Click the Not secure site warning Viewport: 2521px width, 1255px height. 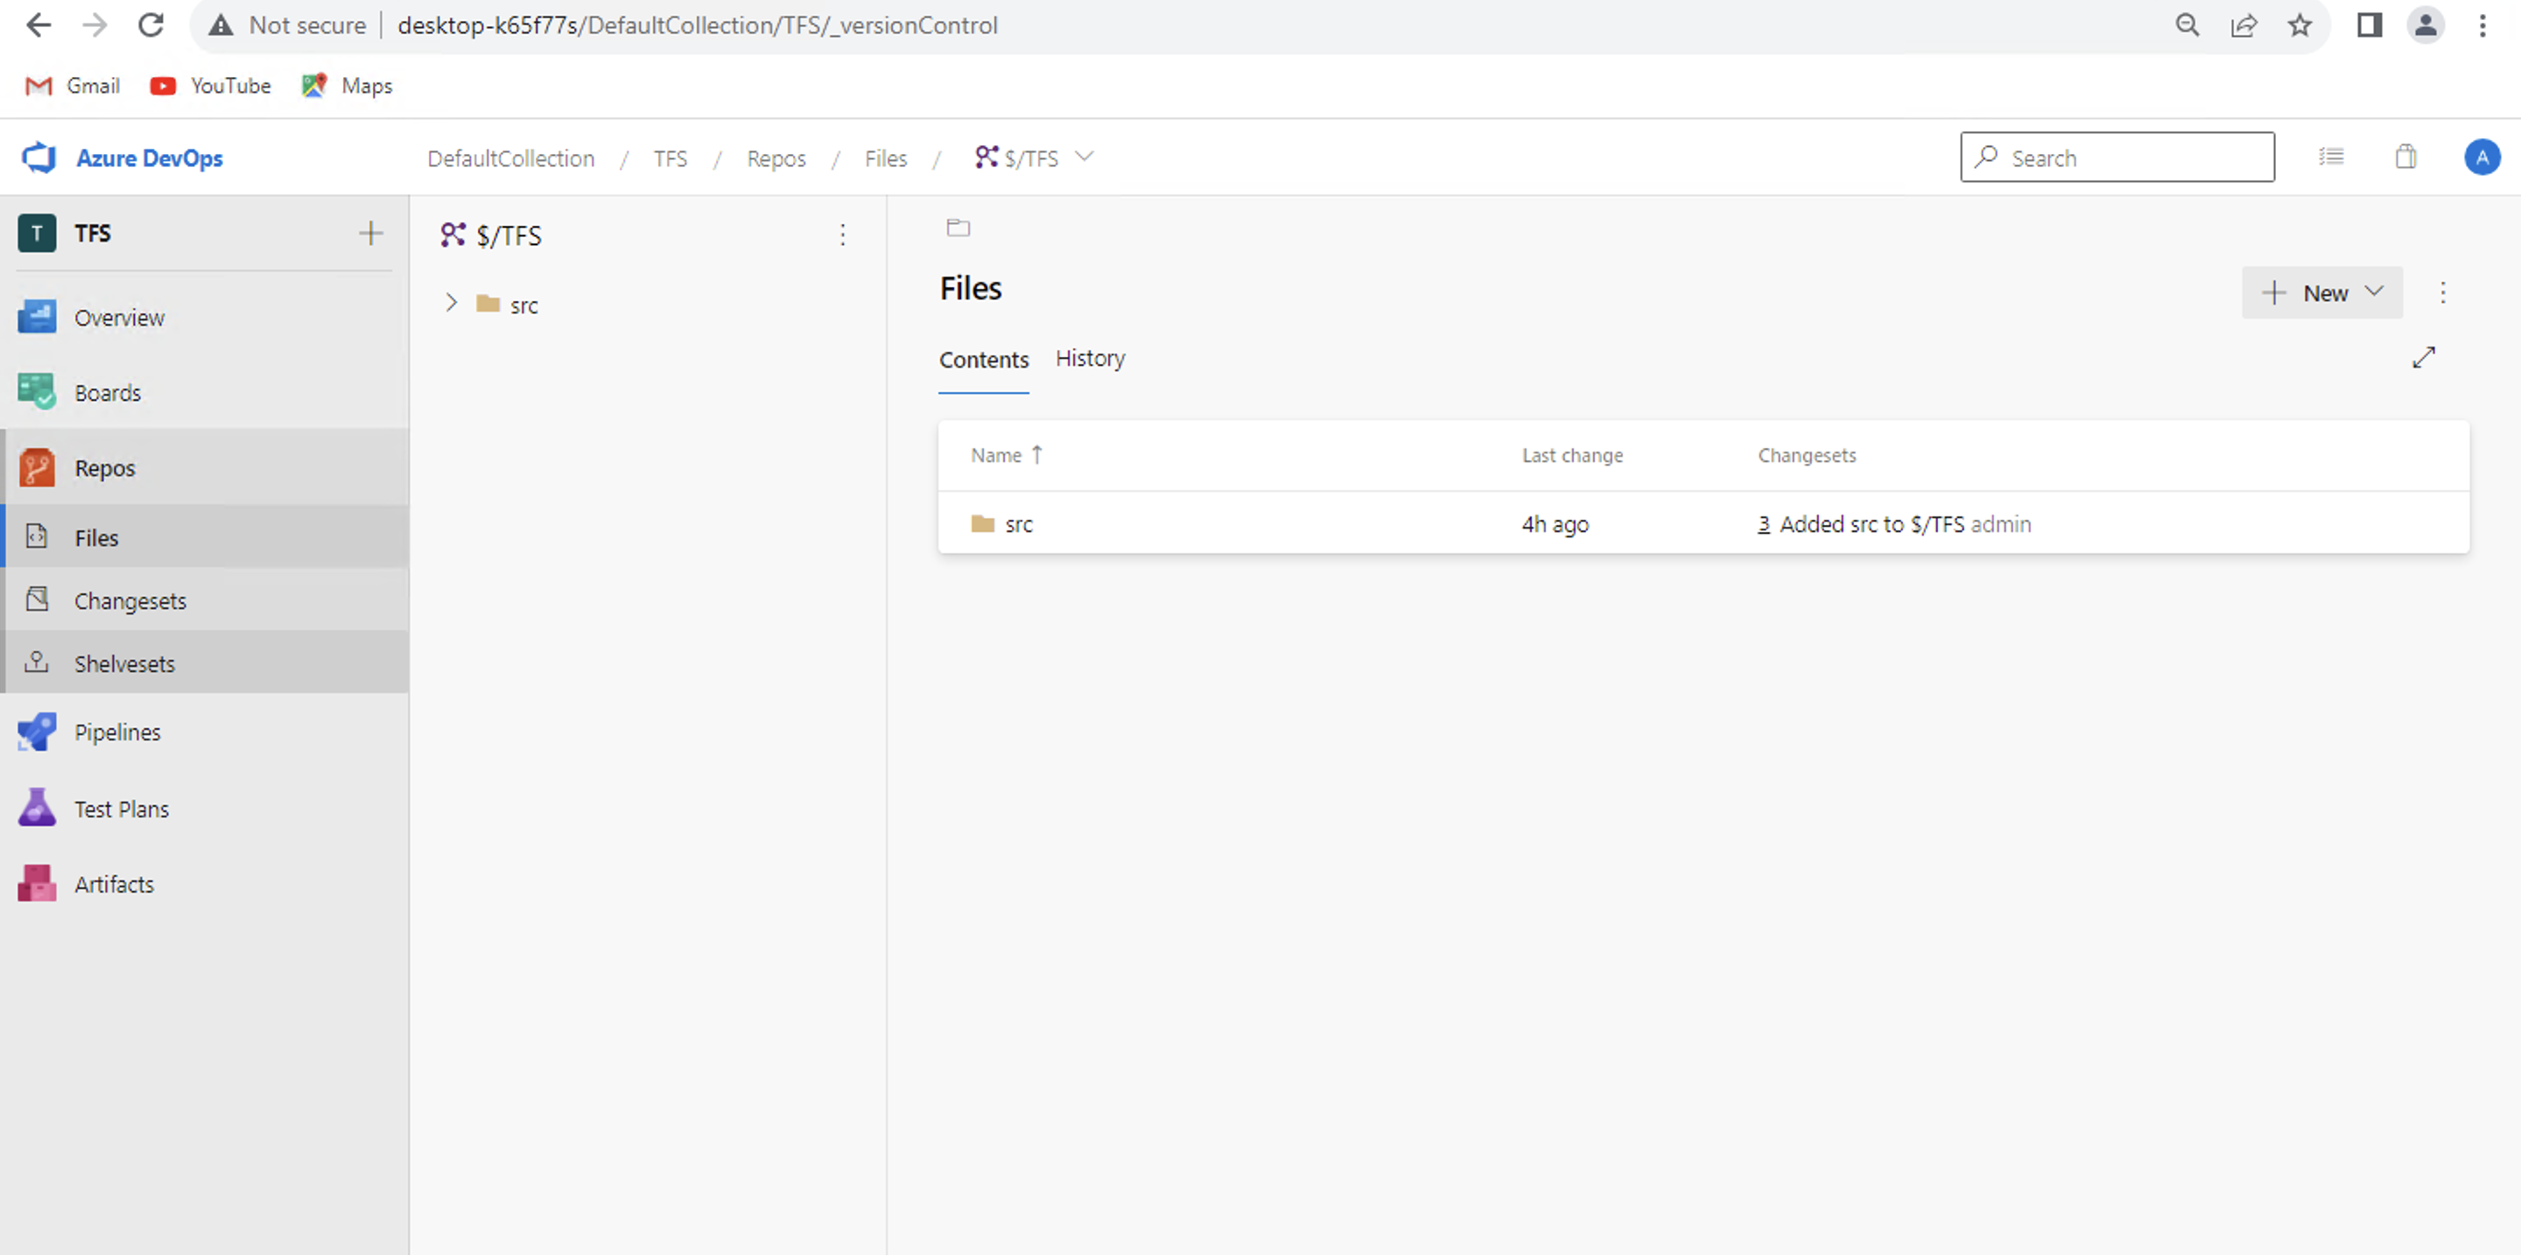click(x=287, y=25)
